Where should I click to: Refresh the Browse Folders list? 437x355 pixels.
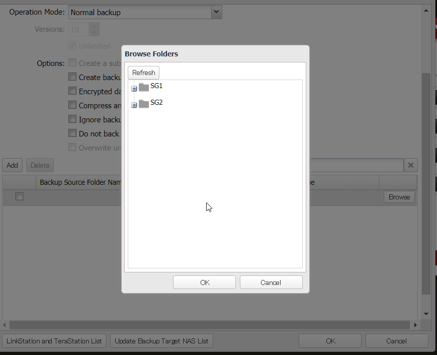click(x=143, y=73)
